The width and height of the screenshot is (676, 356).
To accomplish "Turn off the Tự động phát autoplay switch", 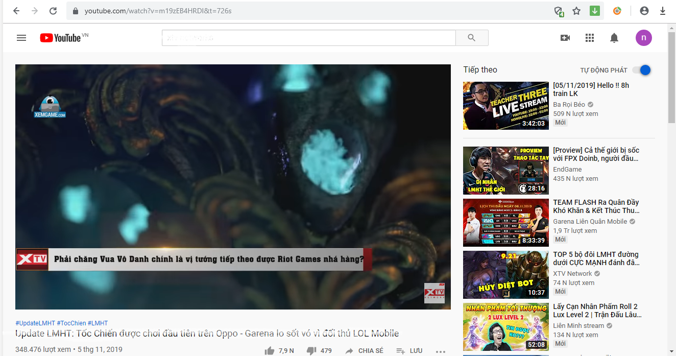I will point(642,70).
